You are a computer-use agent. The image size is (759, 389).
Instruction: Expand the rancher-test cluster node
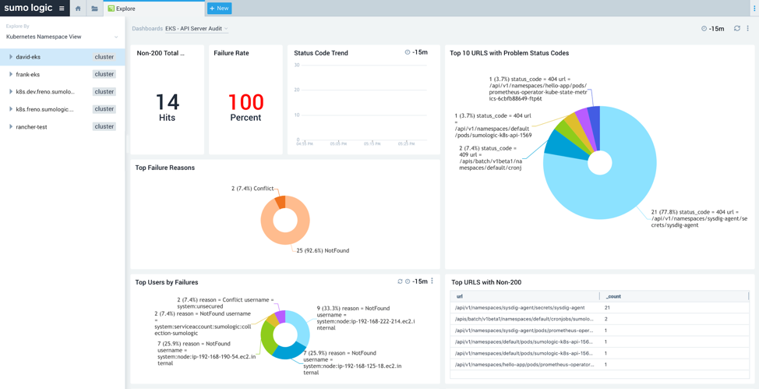coord(11,126)
